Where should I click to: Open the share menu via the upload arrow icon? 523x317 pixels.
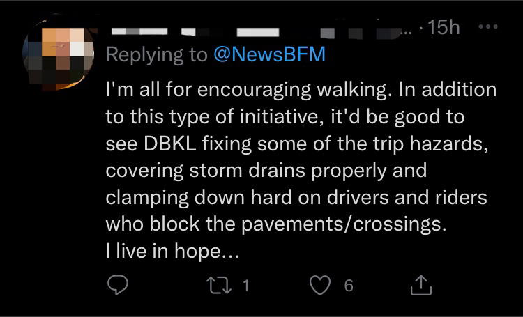click(x=421, y=285)
